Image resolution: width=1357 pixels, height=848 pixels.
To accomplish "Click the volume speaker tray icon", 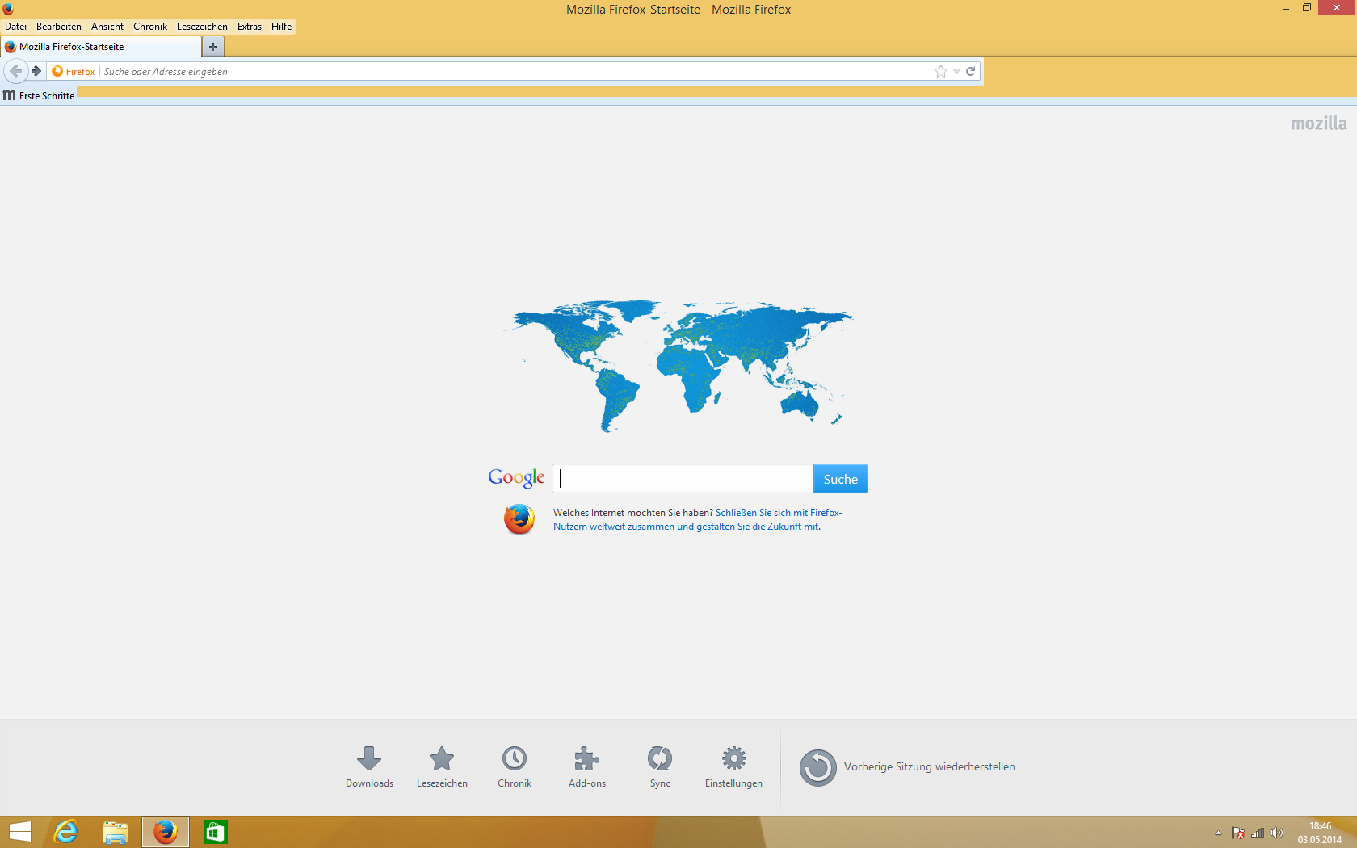I will [x=1277, y=833].
